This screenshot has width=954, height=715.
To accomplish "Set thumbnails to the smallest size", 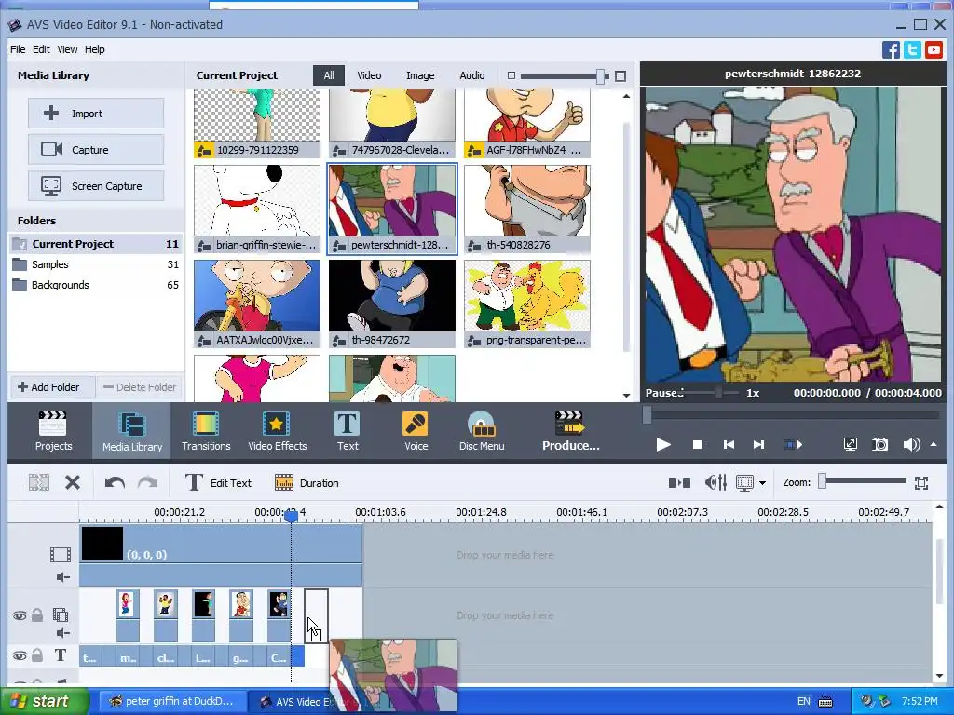I will point(511,75).
